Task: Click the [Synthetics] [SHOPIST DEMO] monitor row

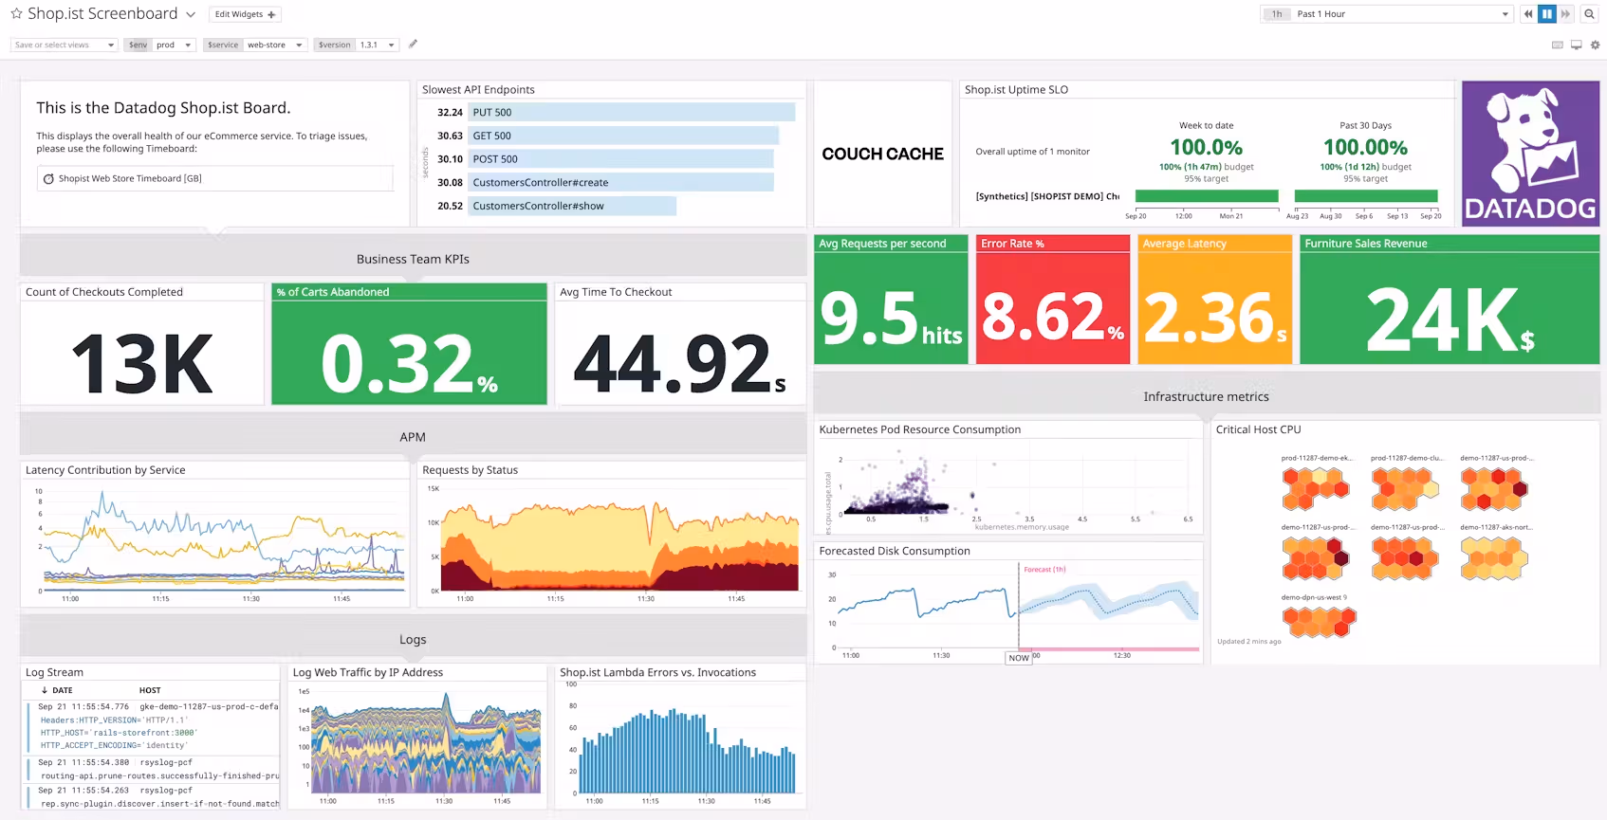Action: (1047, 196)
